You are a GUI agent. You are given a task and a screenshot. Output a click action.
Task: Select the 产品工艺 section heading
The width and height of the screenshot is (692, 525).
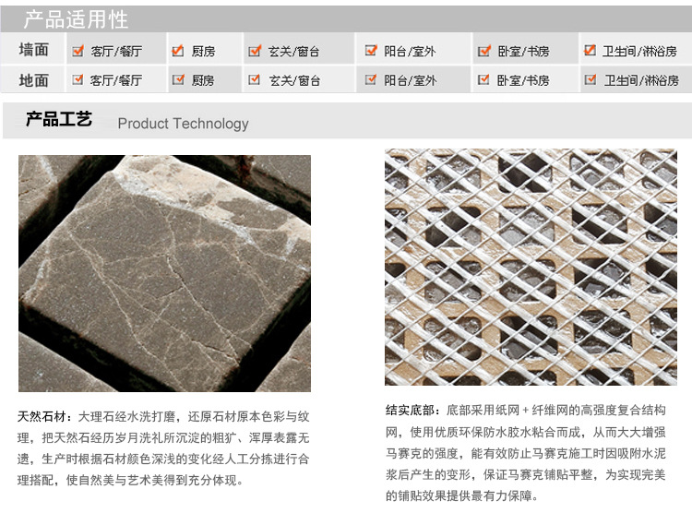[58, 120]
